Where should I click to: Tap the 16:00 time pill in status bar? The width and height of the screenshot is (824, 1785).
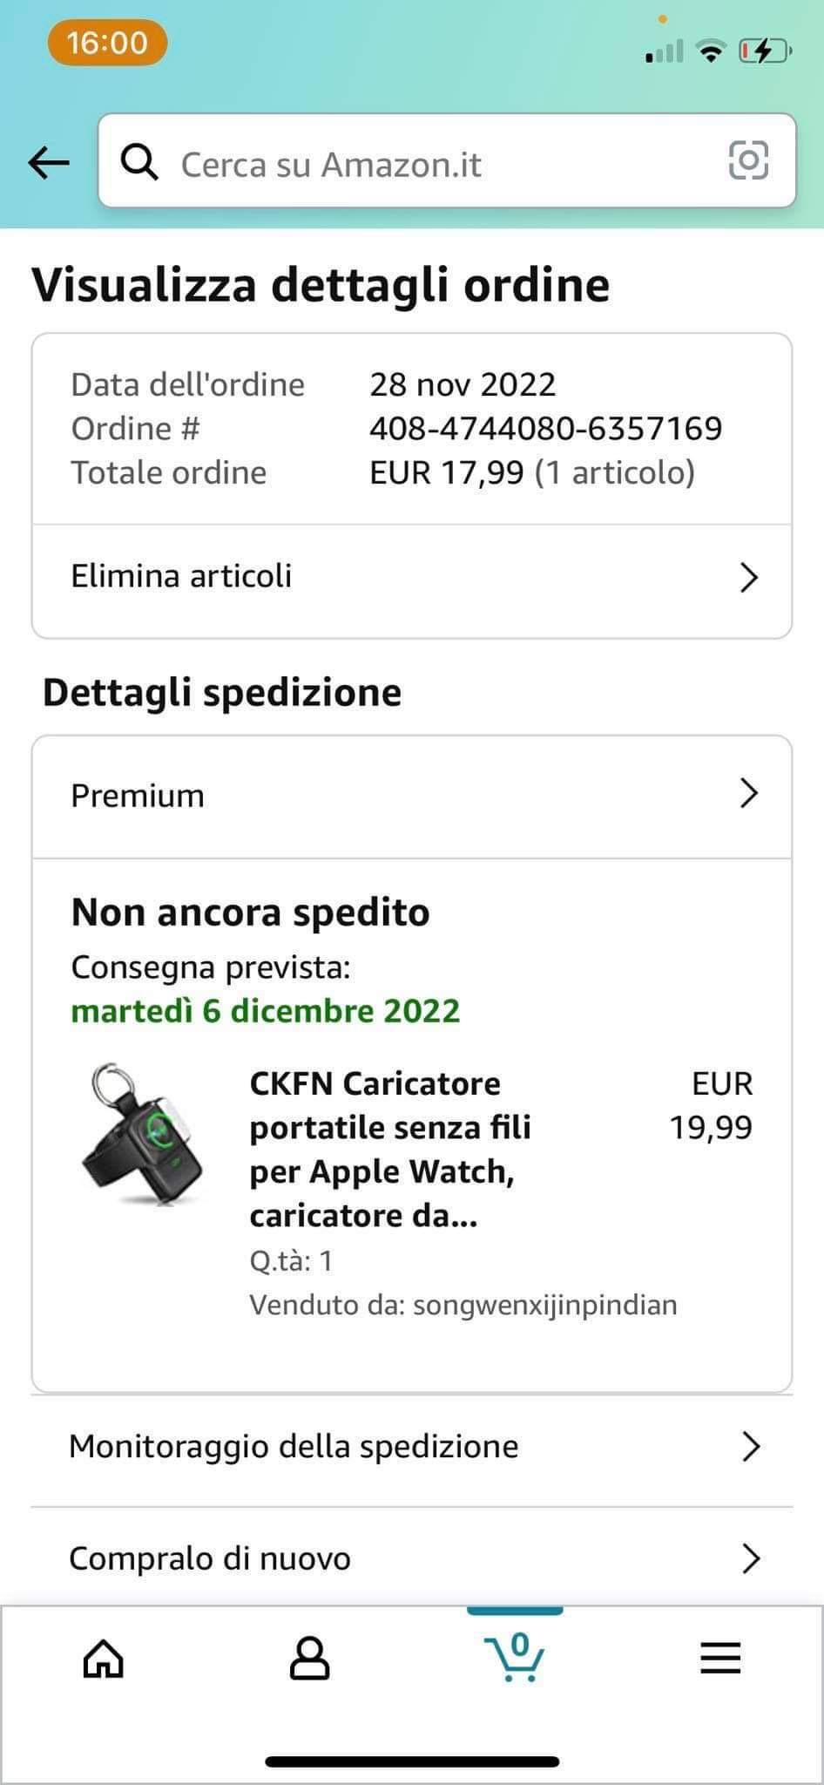click(x=107, y=43)
